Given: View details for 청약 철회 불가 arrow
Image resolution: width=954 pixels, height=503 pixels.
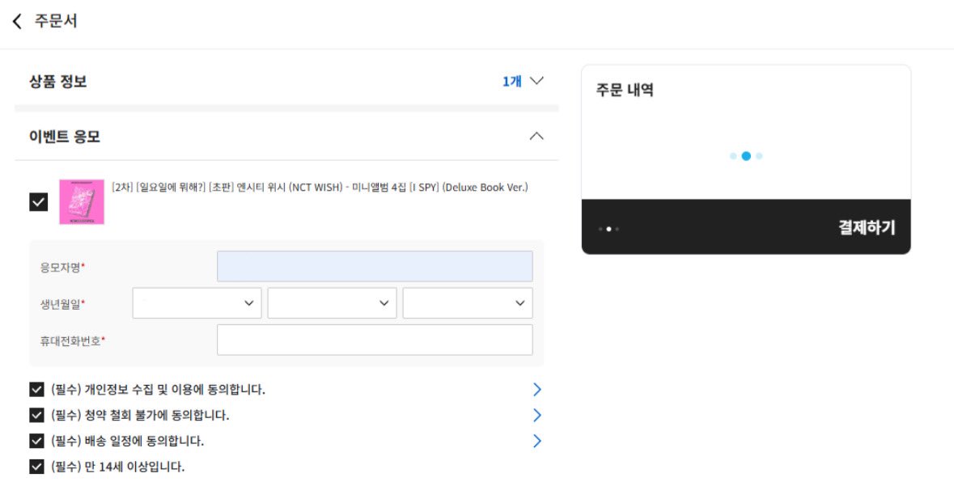Looking at the screenshot, I should coord(536,415).
